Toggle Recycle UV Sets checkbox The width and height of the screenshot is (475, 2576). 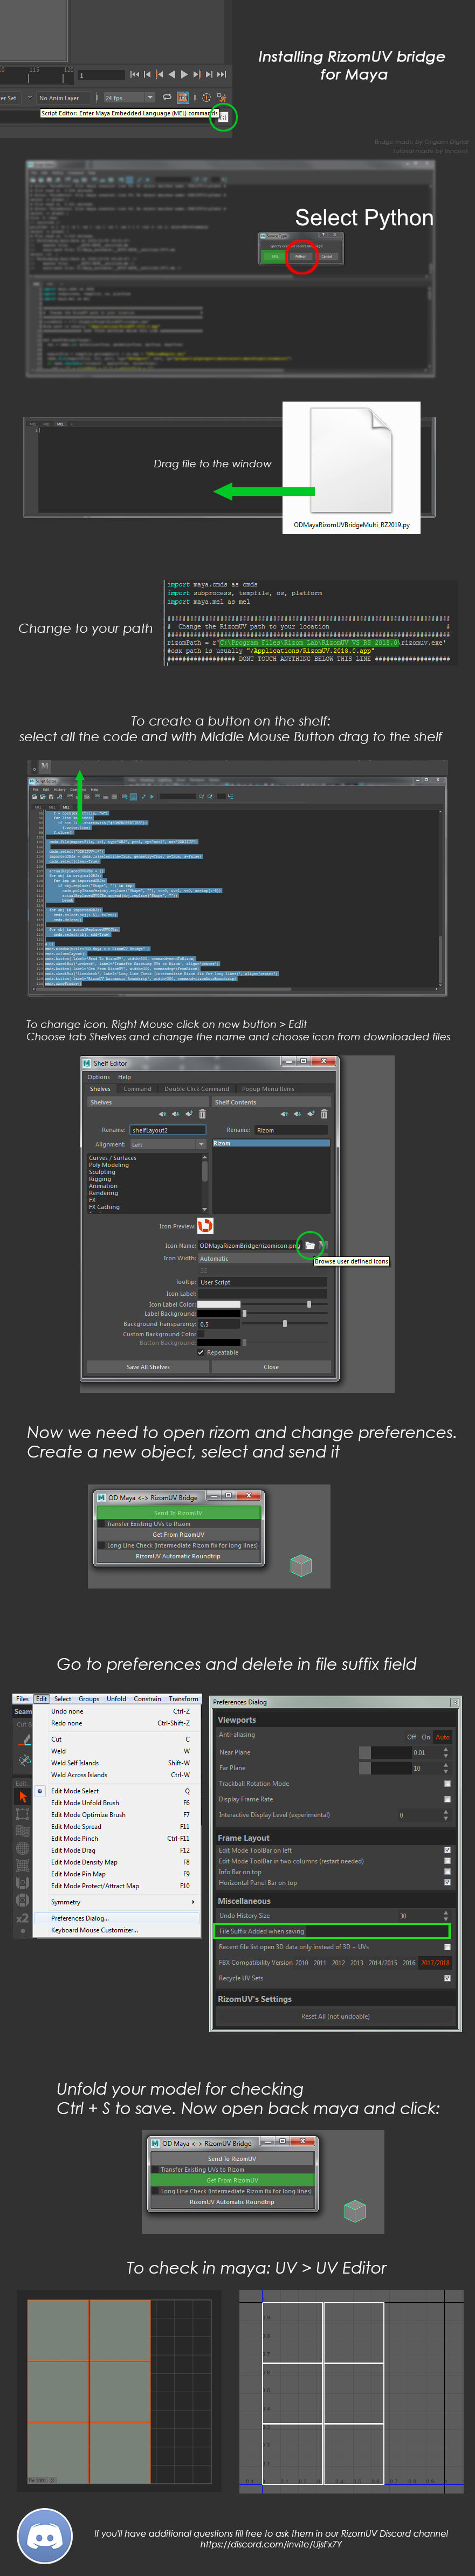click(x=448, y=1979)
